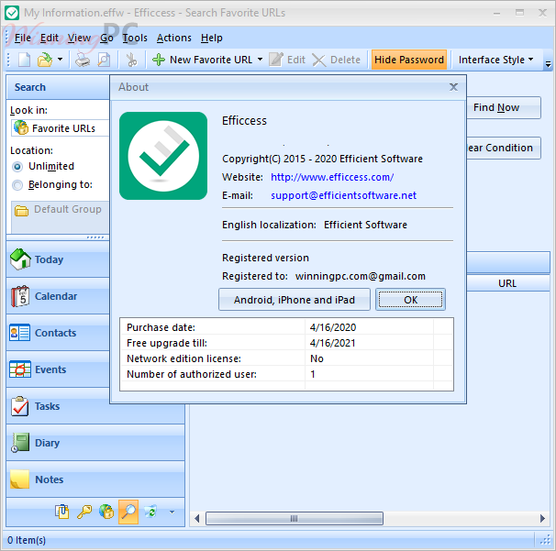The width and height of the screenshot is (556, 551).
Task: Click OK in the About dialog
Action: [x=410, y=300]
